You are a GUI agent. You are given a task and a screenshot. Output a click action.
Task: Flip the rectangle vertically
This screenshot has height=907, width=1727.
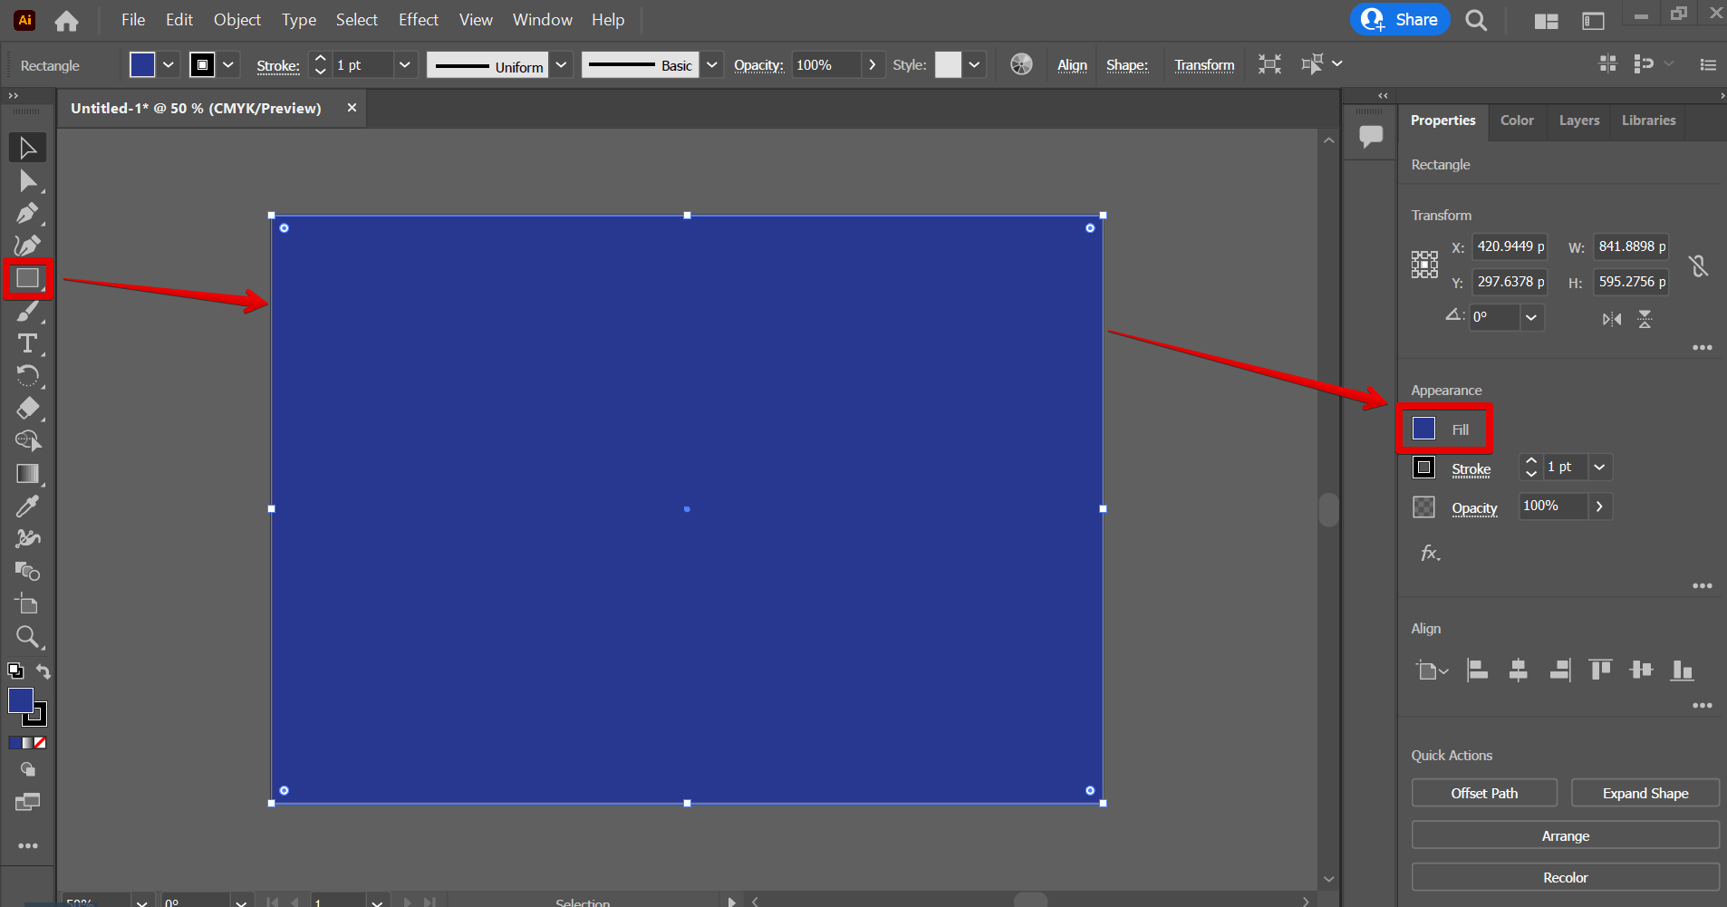click(x=1645, y=318)
